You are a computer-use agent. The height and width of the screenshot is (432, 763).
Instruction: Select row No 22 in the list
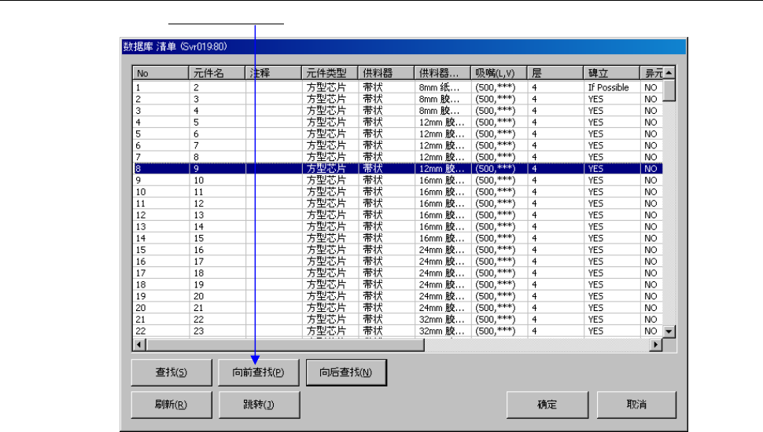click(398, 331)
